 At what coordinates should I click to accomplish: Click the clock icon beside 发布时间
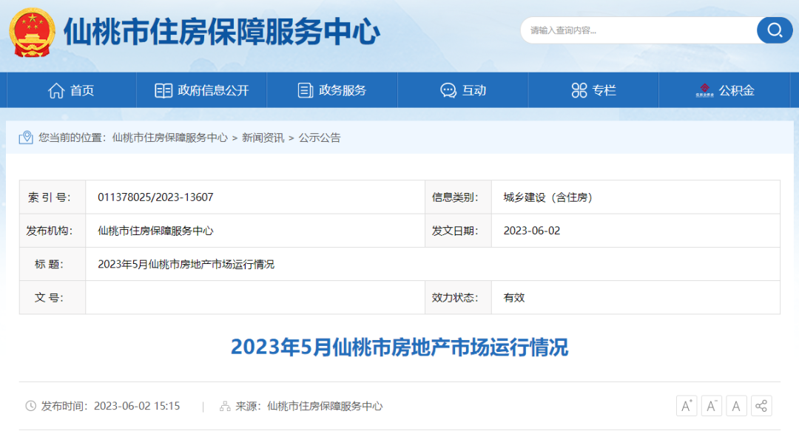pos(31,406)
